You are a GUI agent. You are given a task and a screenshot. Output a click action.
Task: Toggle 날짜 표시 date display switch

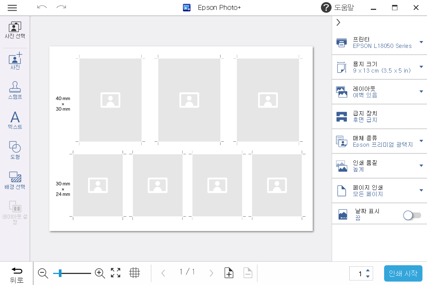[412, 215]
